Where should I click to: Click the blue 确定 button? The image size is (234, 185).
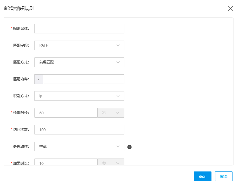(x=203, y=176)
